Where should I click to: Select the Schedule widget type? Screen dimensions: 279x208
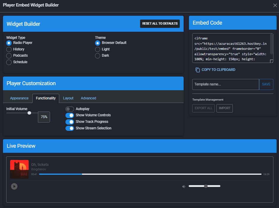(9, 62)
